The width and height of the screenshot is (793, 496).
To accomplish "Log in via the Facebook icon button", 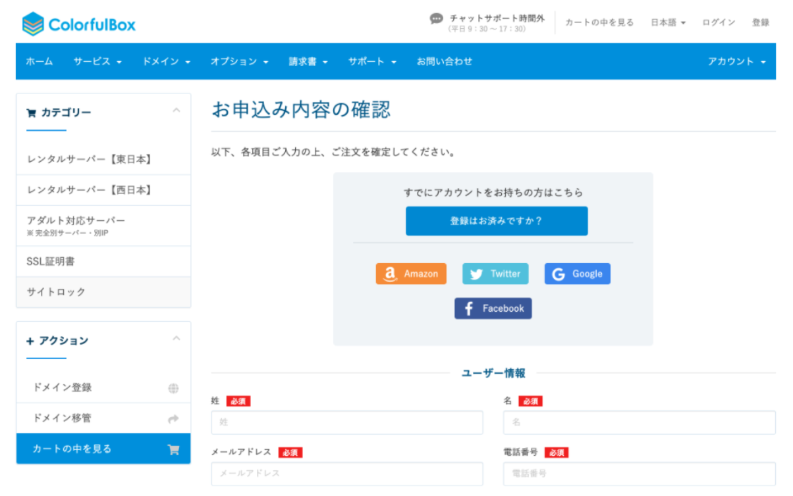I will [x=469, y=308].
